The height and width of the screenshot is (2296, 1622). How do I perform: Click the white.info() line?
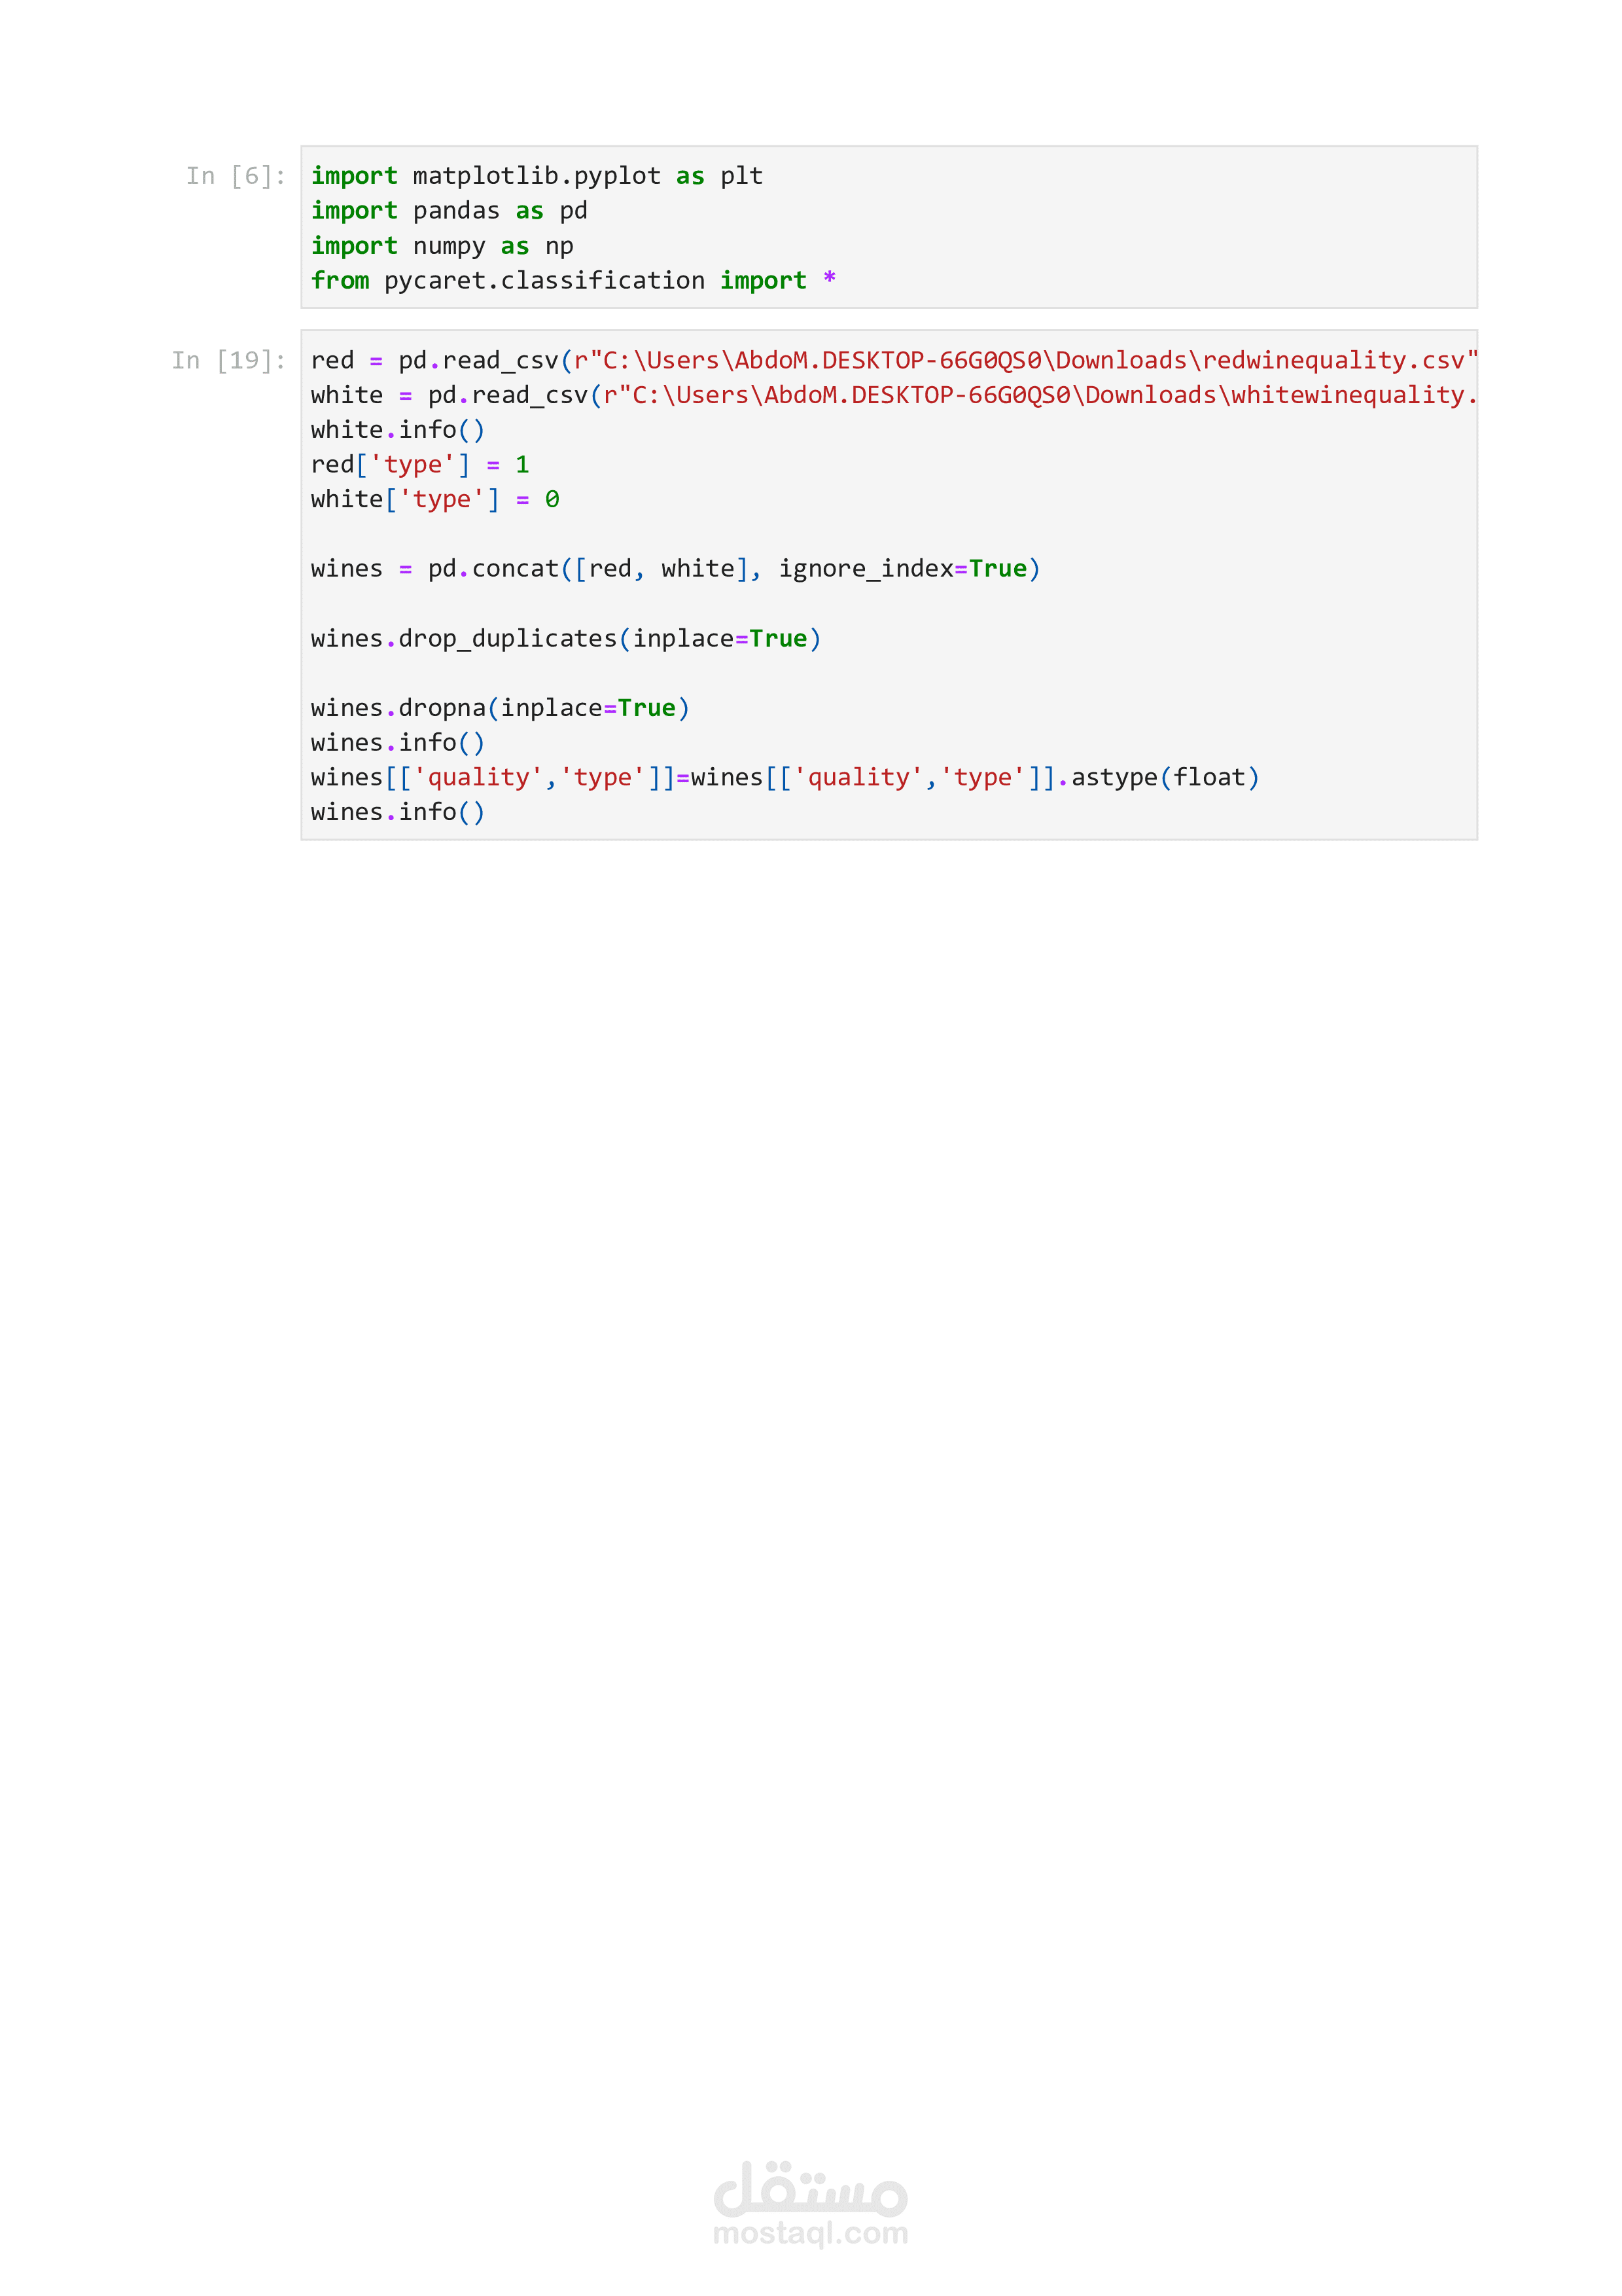point(398,430)
